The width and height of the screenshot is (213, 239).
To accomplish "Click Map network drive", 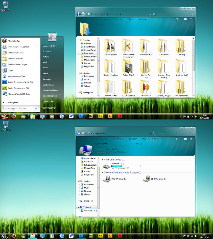I will pyautogui.click(x=150, y=139).
